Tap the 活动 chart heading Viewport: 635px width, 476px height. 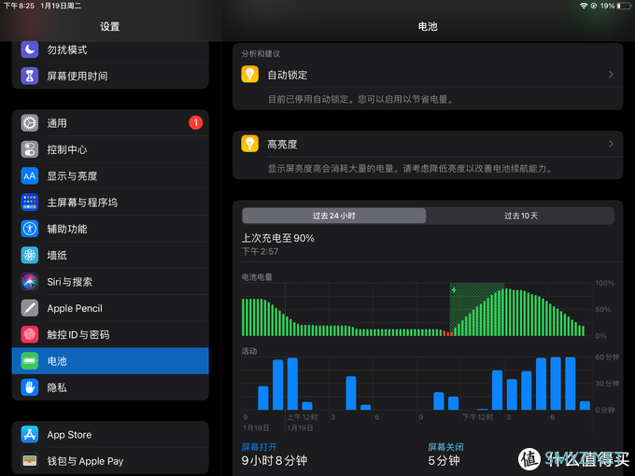[x=249, y=351]
